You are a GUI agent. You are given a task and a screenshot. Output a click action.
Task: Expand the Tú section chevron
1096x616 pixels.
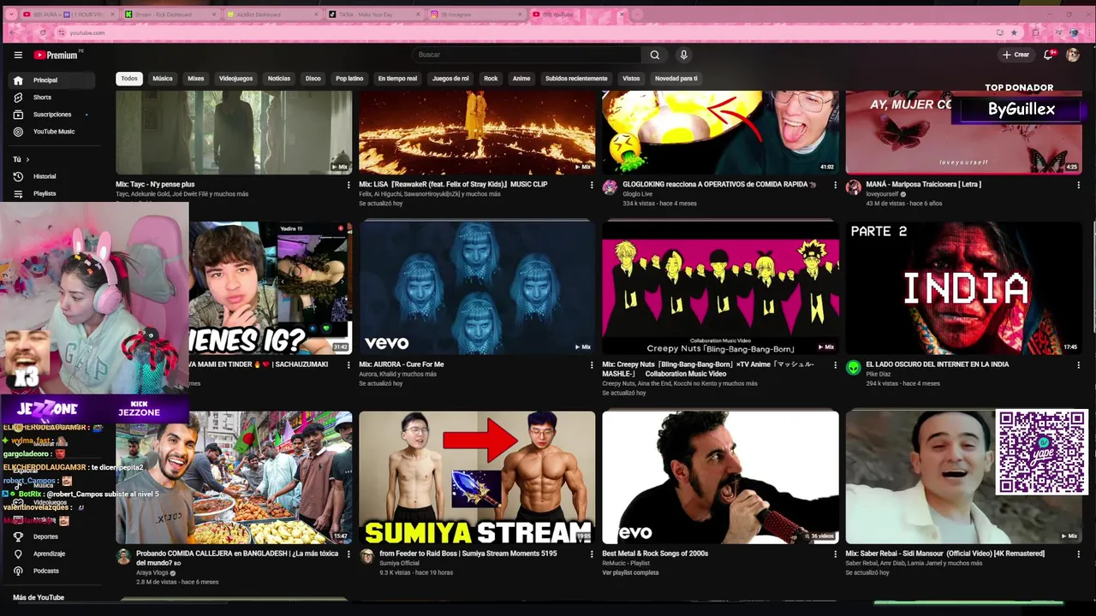coord(27,159)
